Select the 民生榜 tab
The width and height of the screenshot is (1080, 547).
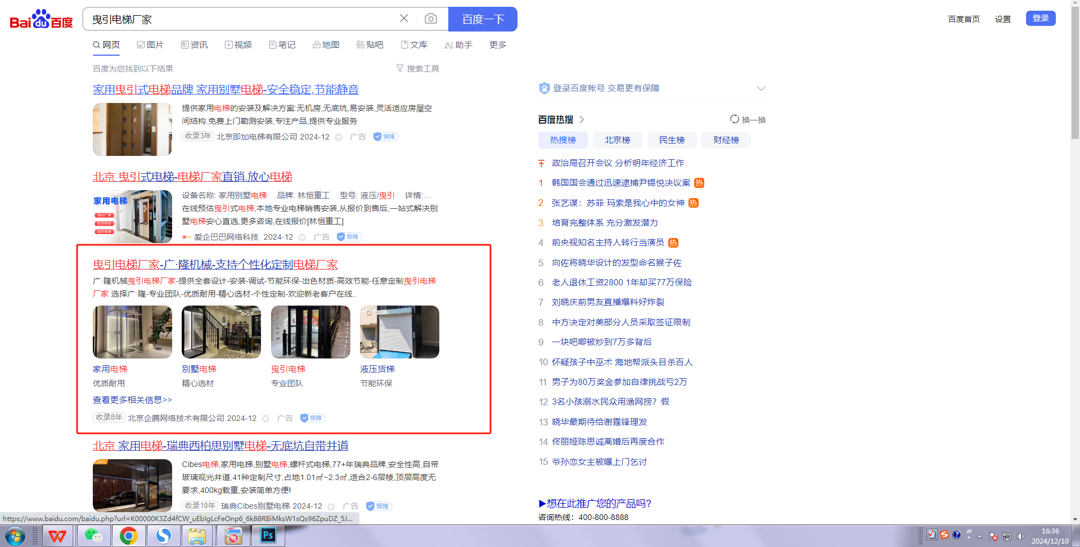pyautogui.click(x=672, y=140)
